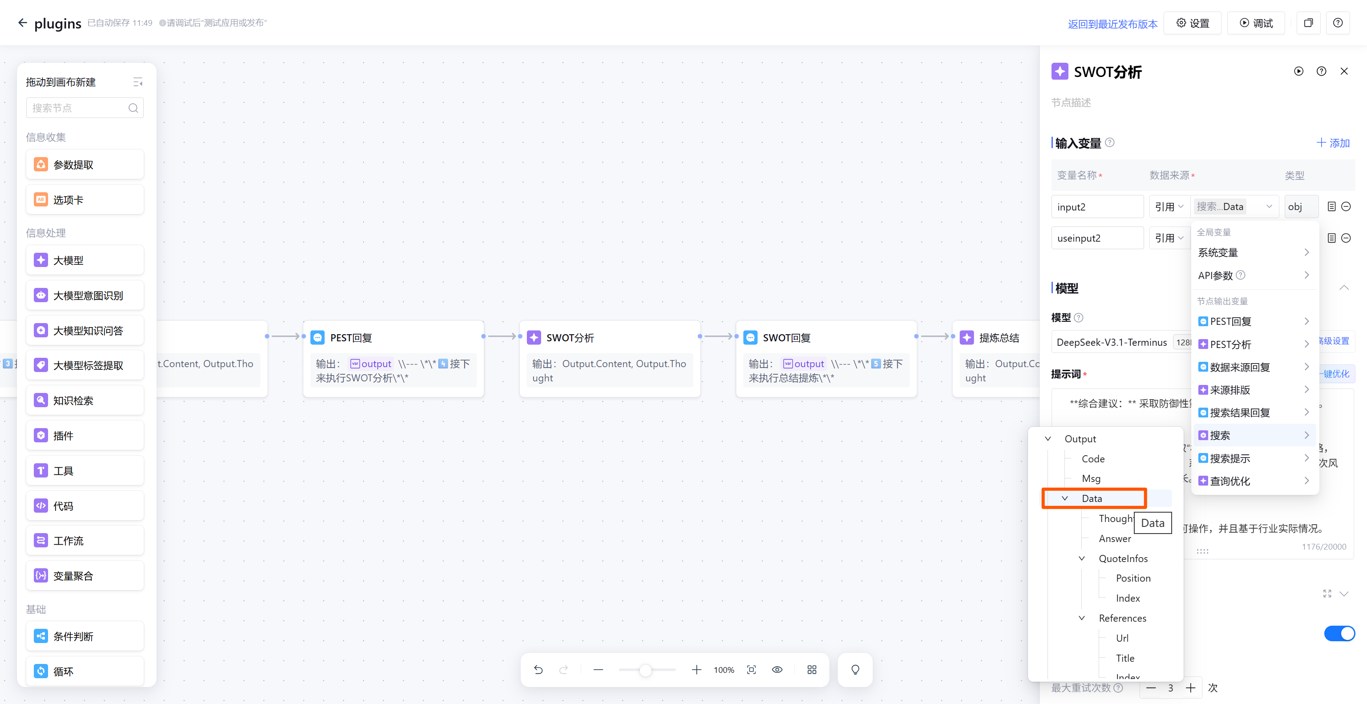Click the copy icon in the top bar
Image resolution: width=1367 pixels, height=704 pixels.
[1308, 23]
